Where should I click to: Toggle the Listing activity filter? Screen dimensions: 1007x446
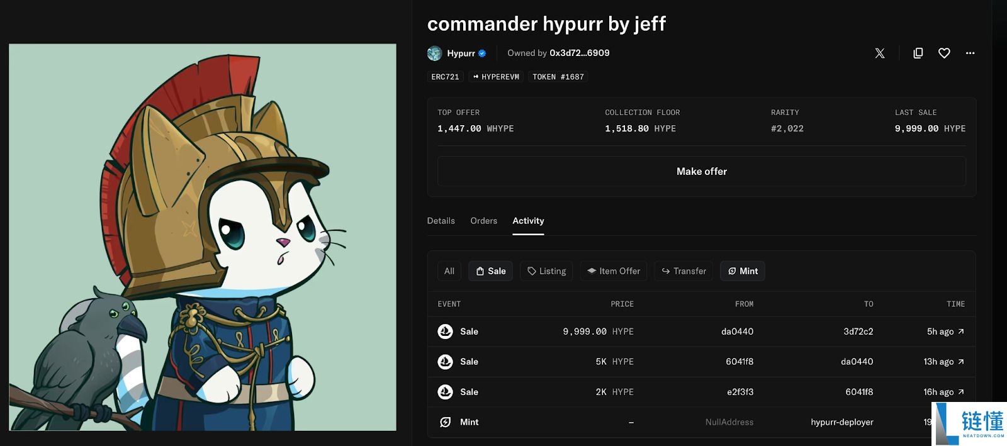546,271
